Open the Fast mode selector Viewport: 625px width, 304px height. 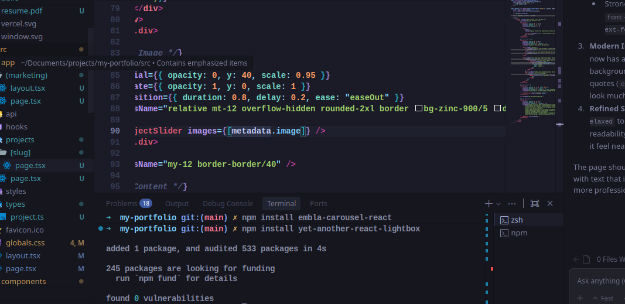603,298
